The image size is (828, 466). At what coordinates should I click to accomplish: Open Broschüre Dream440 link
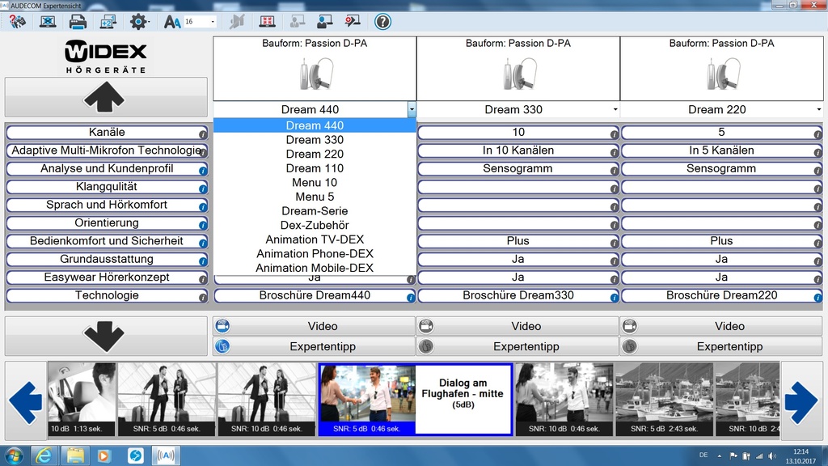pos(315,295)
